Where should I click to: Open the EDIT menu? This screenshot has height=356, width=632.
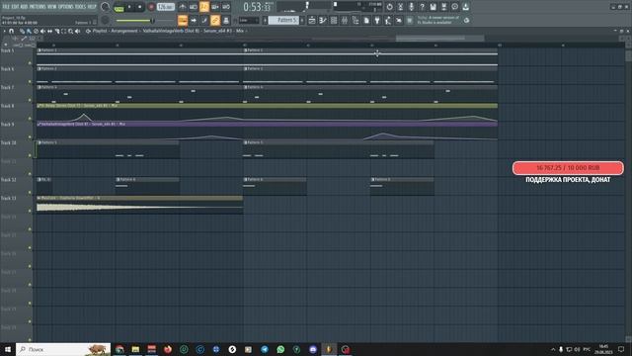pos(15,7)
